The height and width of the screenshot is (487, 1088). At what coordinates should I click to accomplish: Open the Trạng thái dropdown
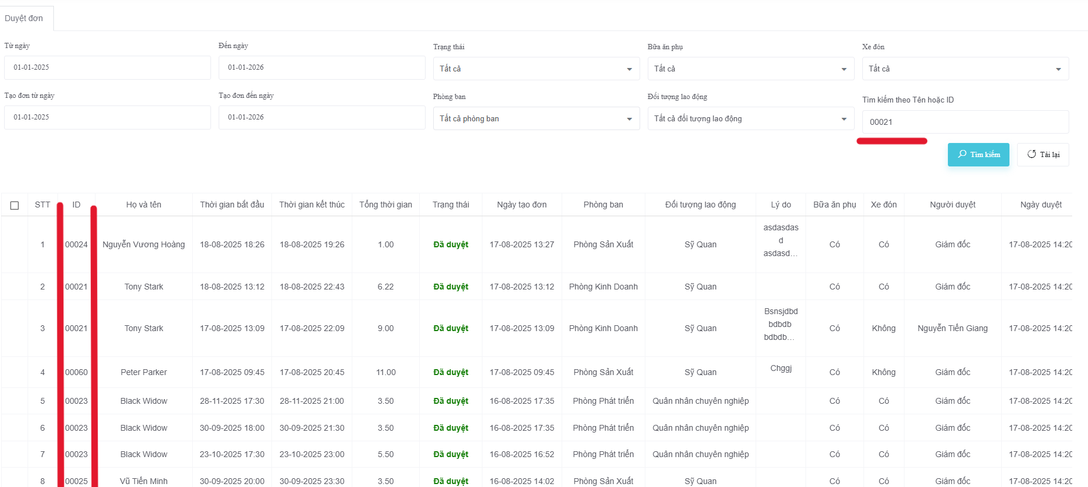point(536,69)
